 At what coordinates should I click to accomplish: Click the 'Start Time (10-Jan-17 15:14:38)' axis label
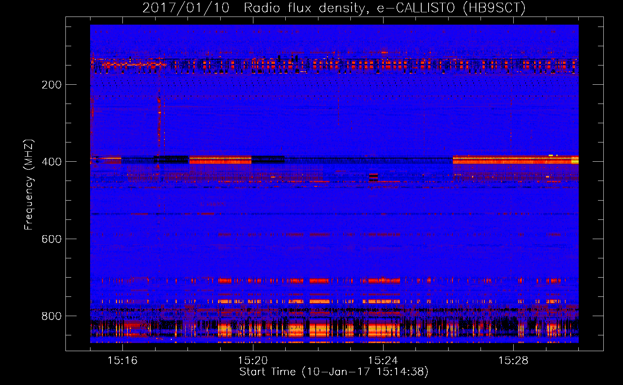[x=334, y=372]
